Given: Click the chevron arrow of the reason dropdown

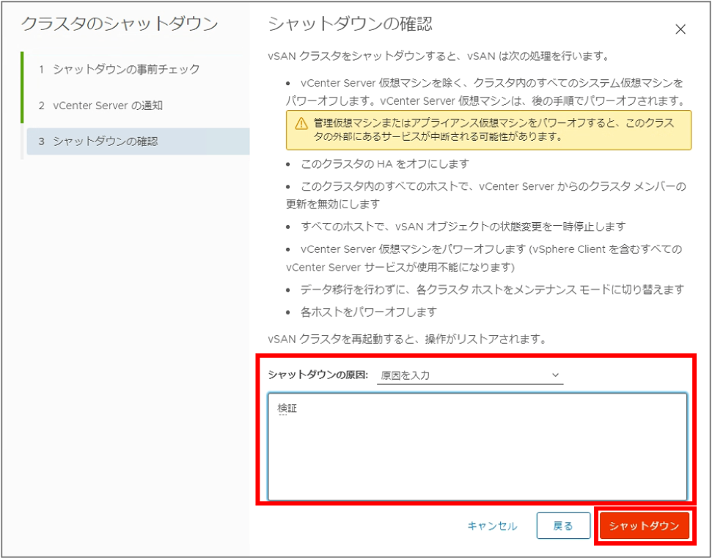Looking at the screenshot, I should [x=554, y=375].
